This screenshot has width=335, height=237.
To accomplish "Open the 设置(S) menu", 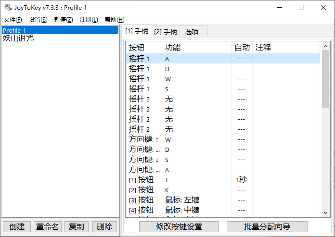I will [38, 20].
